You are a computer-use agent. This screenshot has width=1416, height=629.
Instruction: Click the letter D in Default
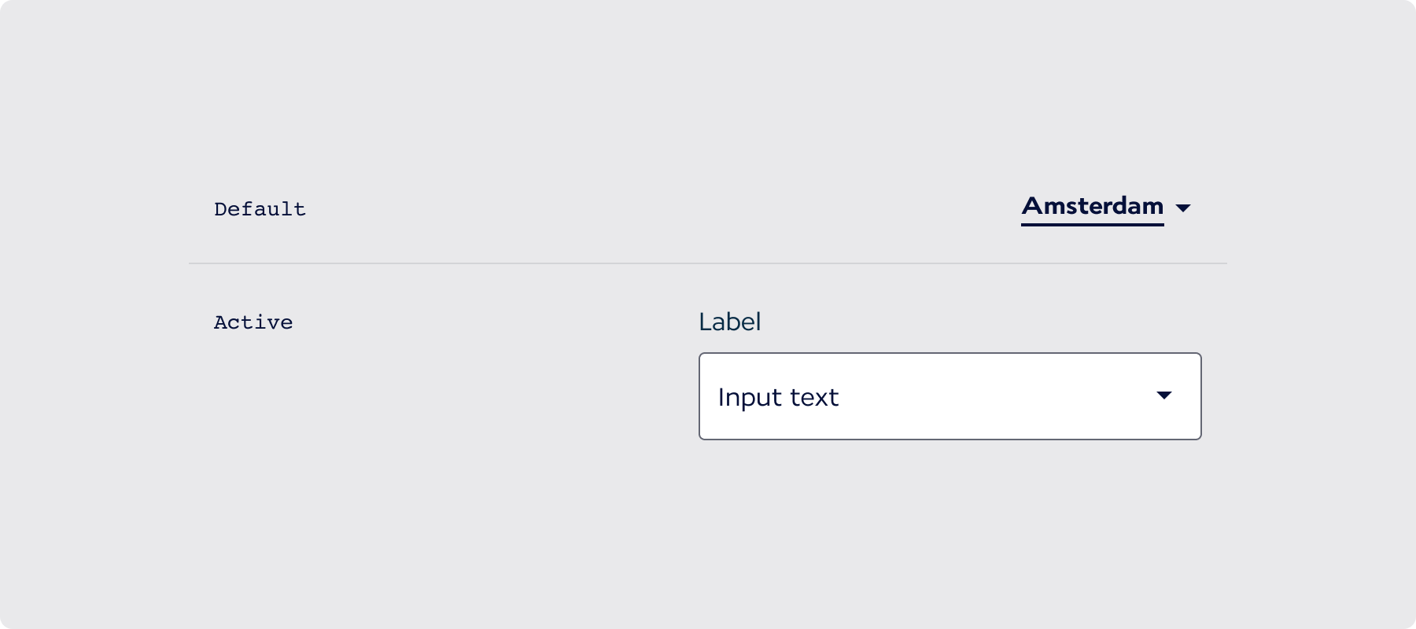[220, 209]
